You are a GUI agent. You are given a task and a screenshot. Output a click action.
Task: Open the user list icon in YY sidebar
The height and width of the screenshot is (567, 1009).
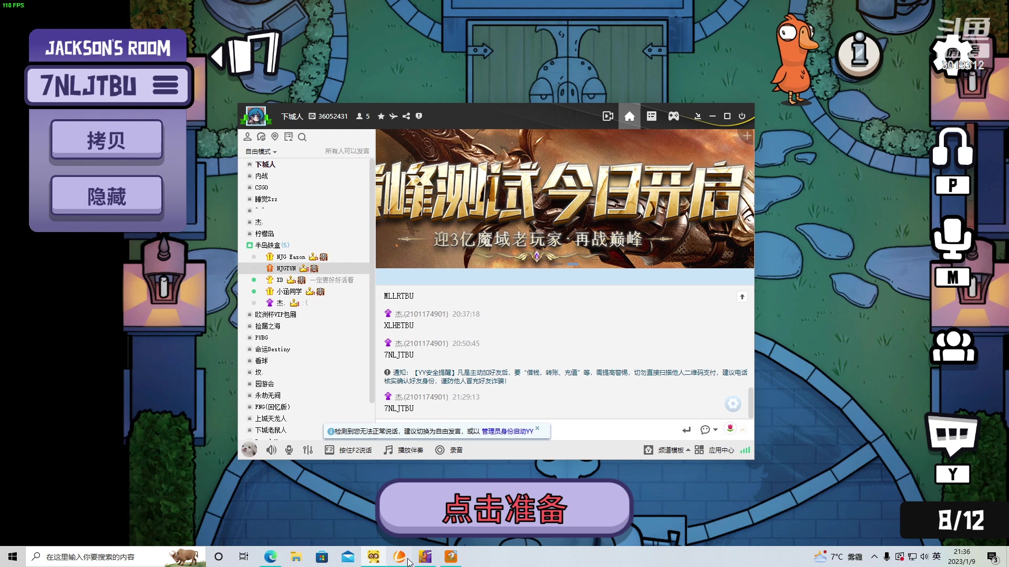pos(248,137)
